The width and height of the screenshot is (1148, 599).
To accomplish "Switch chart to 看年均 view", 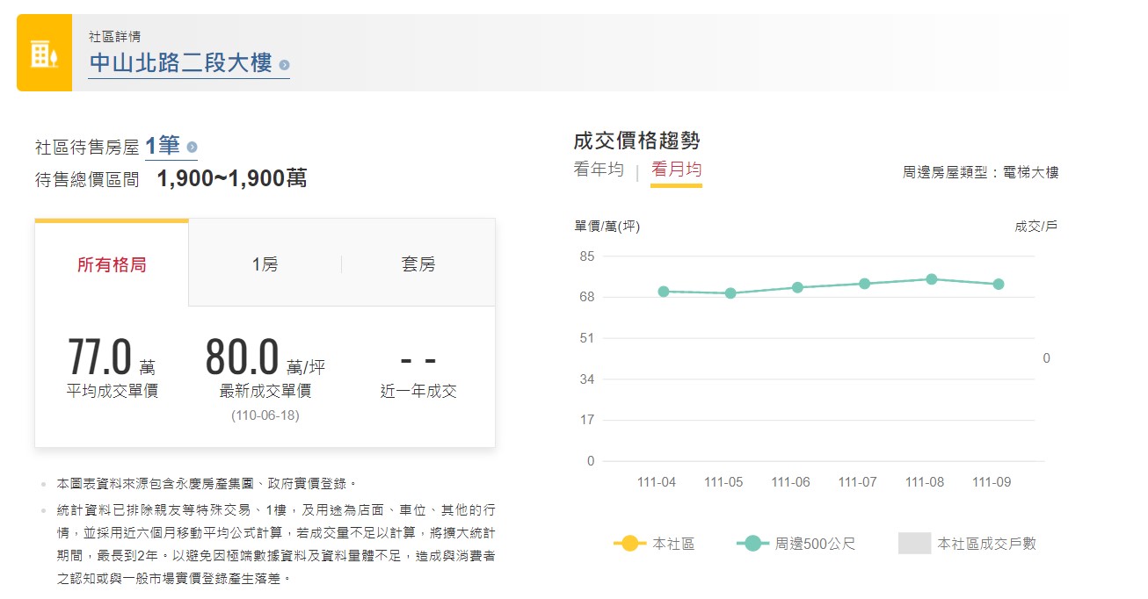I will pyautogui.click(x=599, y=170).
